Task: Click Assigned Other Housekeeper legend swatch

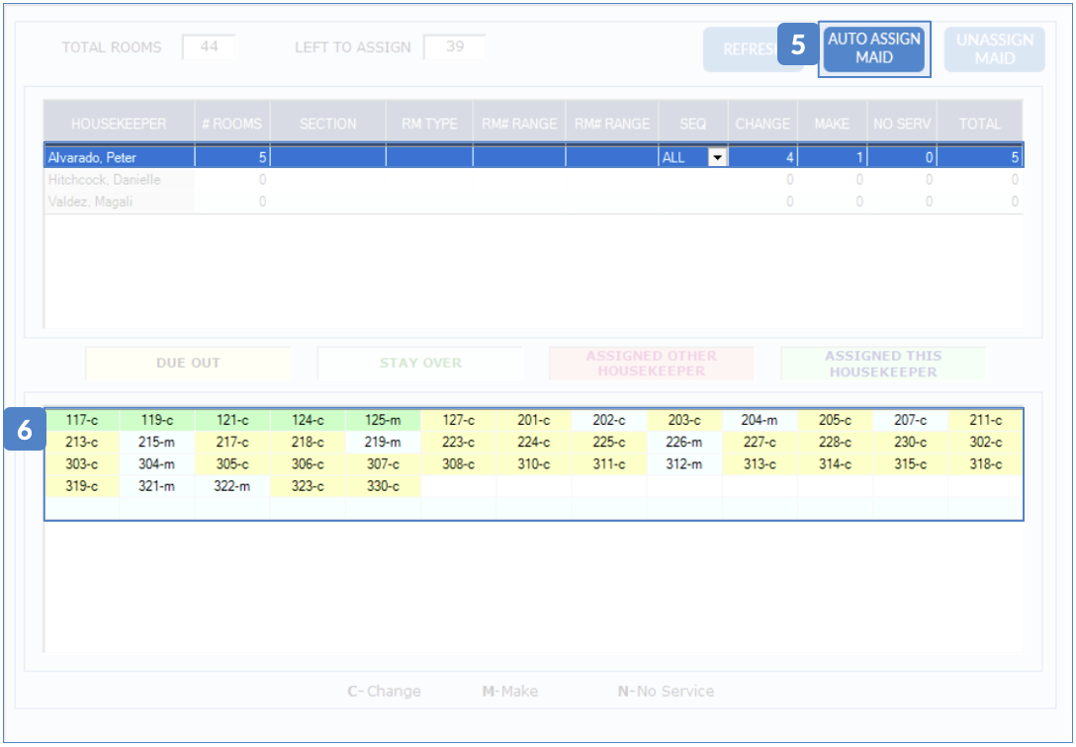Action: 651,364
